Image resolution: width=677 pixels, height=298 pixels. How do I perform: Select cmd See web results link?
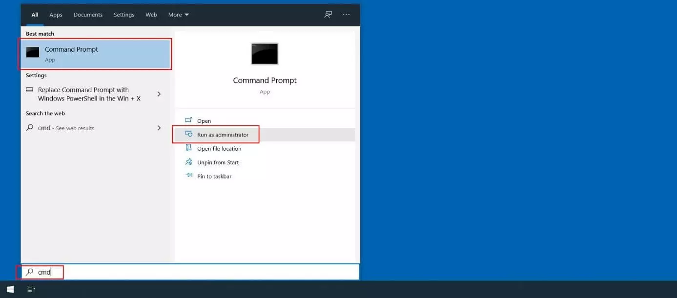(66, 128)
